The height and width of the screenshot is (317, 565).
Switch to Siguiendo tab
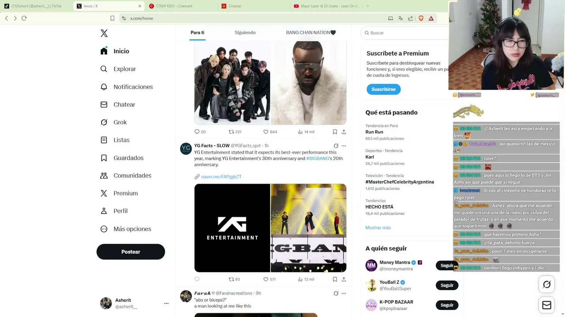click(x=245, y=33)
